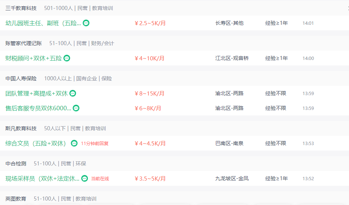Open 账管家代理记账 company profile
Image resolution: width=349 pixels, height=205 pixels.
[24, 43]
